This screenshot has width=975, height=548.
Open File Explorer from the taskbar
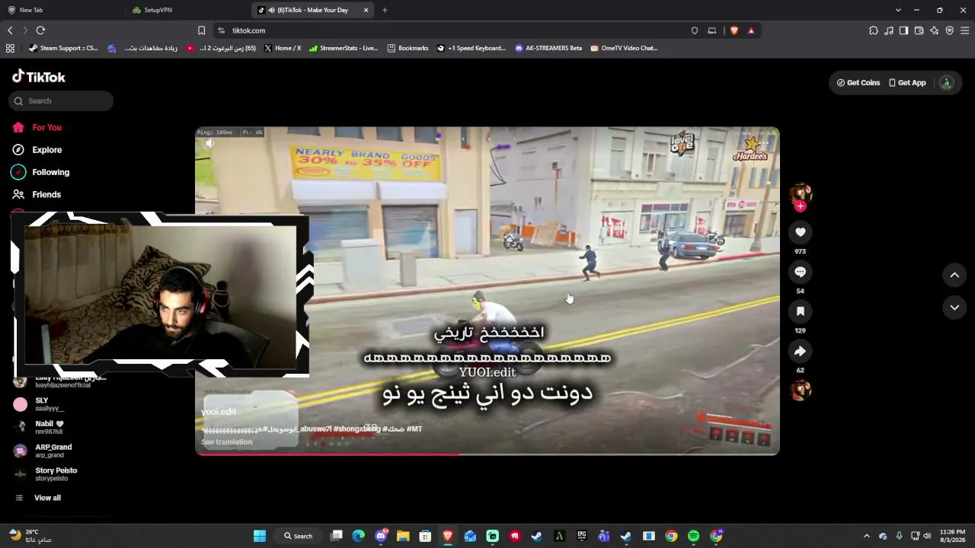403,536
